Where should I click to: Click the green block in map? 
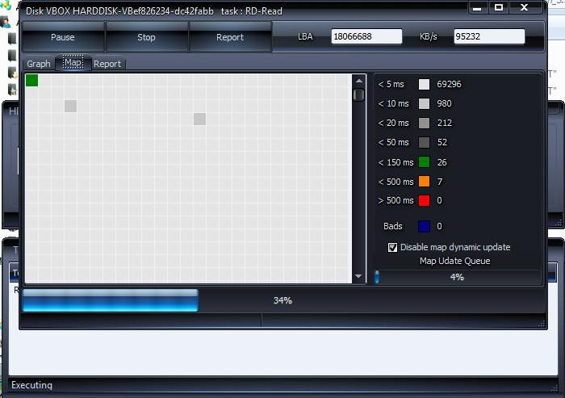pyautogui.click(x=32, y=80)
